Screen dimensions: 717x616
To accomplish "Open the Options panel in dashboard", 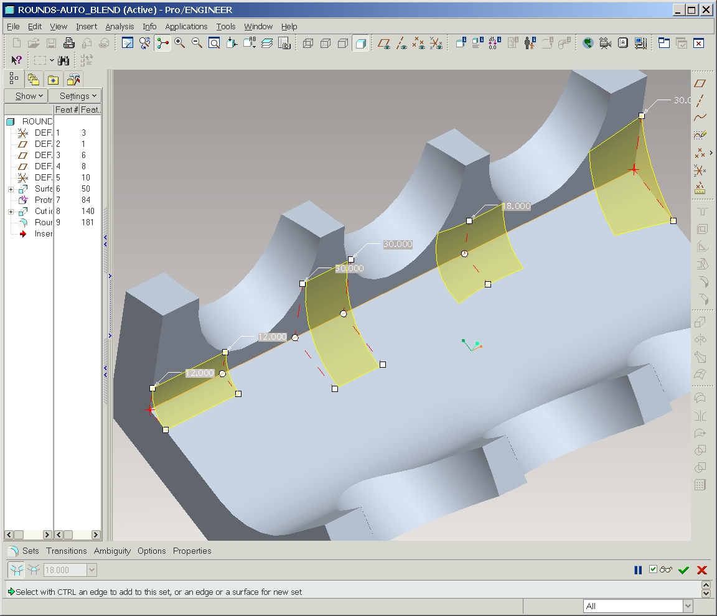I will click(152, 551).
